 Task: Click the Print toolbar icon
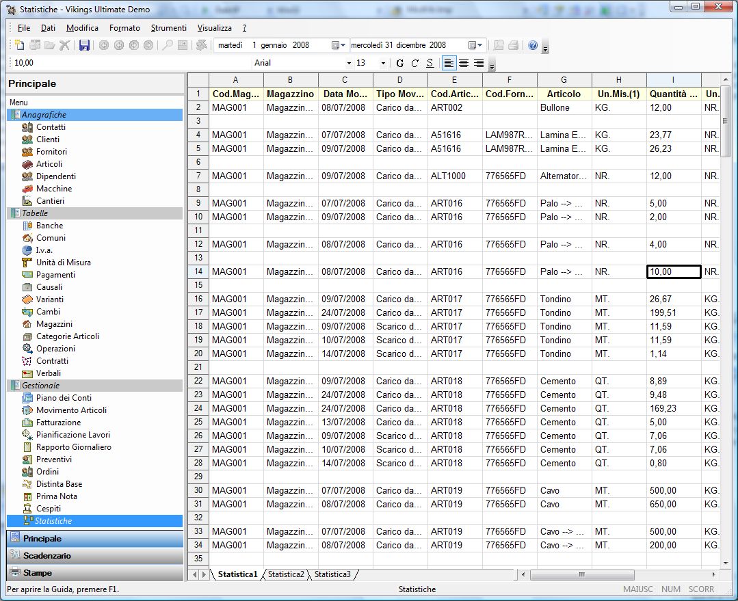click(514, 45)
